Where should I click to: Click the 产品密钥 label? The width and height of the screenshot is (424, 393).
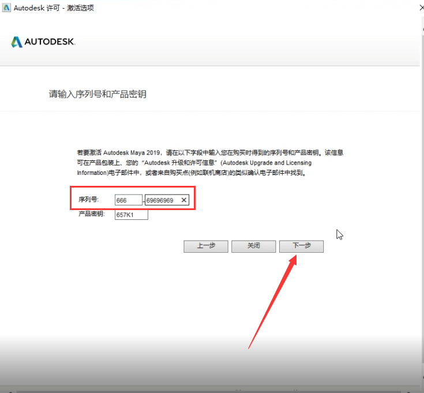(91, 214)
